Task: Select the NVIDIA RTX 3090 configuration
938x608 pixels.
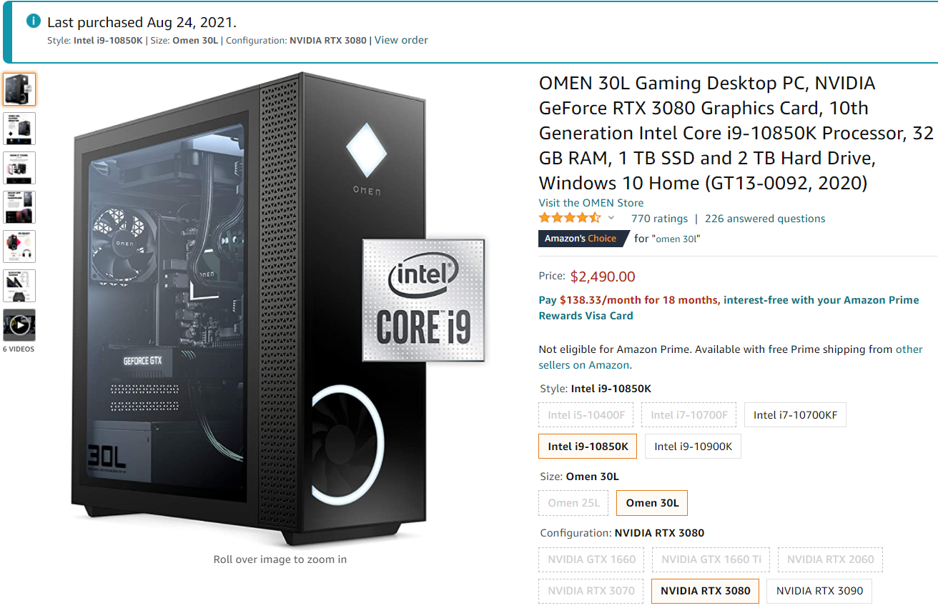Action: point(819,591)
